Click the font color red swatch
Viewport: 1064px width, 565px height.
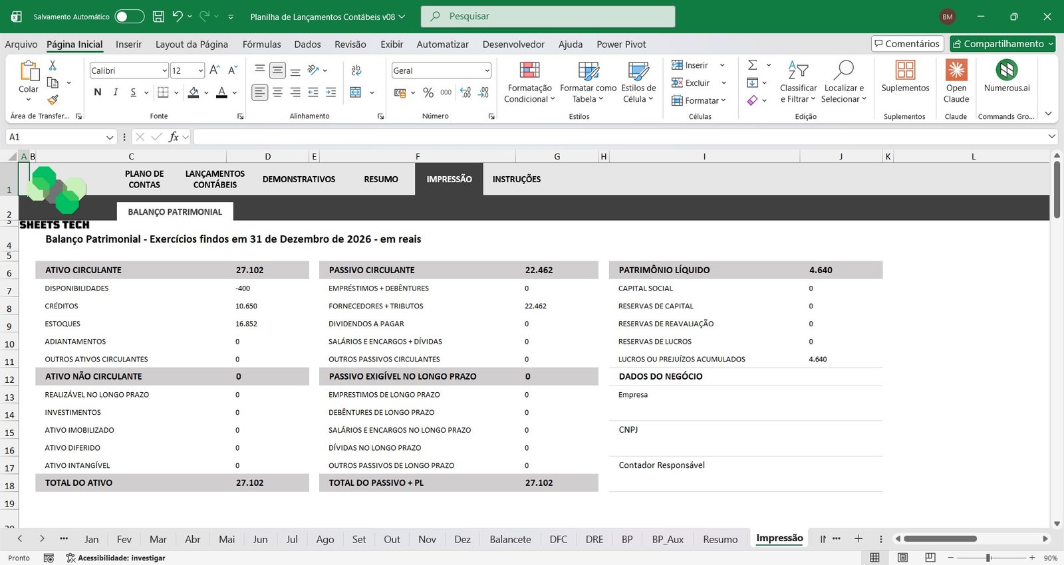221,93
